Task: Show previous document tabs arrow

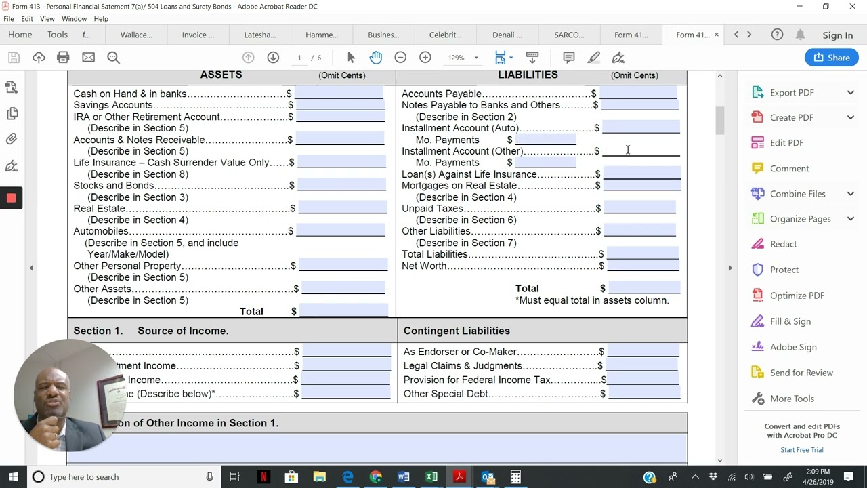Action: pos(736,35)
